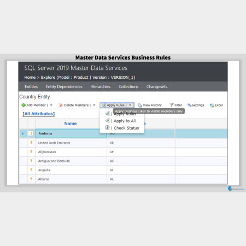Click the validation status icon for Andorra

coord(31,133)
